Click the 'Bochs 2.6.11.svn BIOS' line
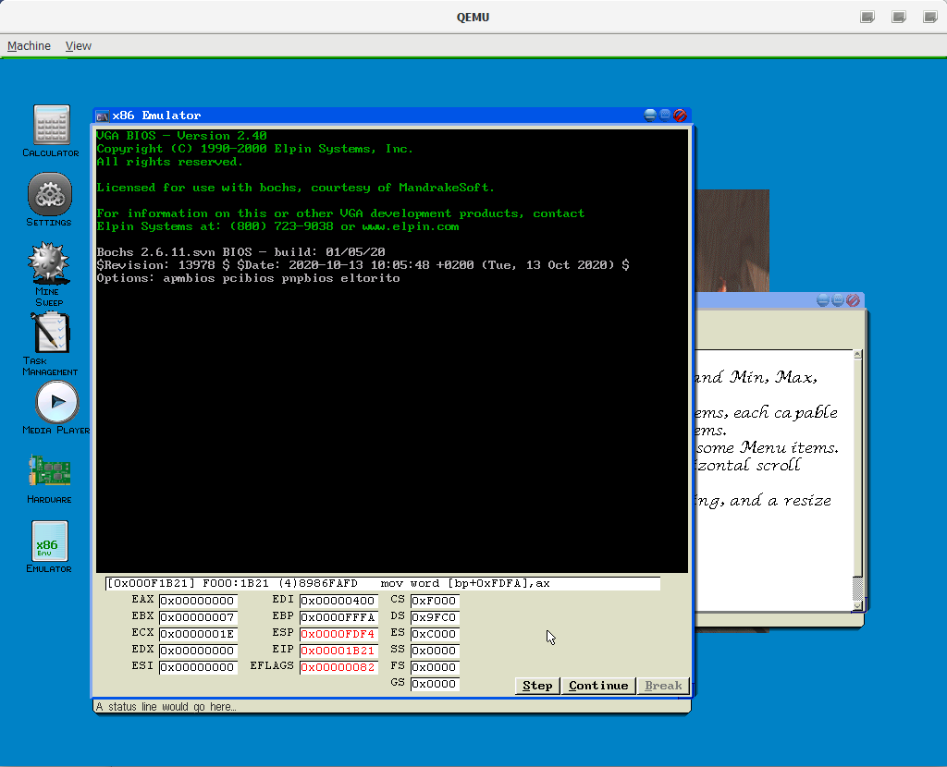This screenshot has height=767, width=947. [241, 252]
